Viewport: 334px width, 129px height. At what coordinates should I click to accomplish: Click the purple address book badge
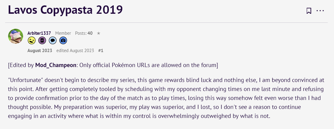coord(42,40)
